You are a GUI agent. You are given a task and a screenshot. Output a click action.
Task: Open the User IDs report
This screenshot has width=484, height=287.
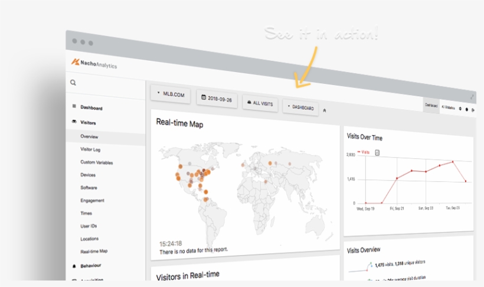click(89, 226)
